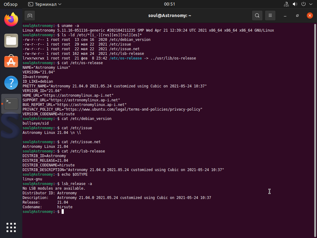
Task: Launch Ubuntu Software from the dock
Action: click(x=11, y=62)
